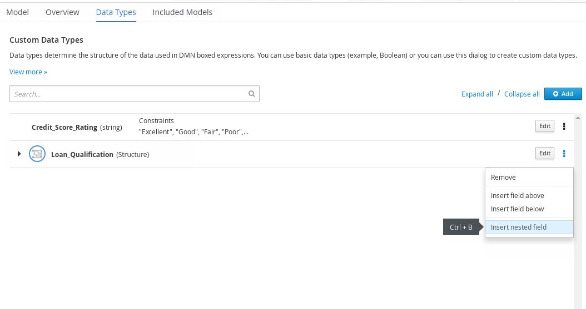This screenshot has width=586, height=309.
Task: Select Insert field below option
Action: (517, 209)
